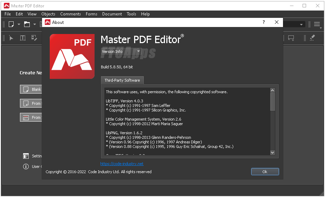Open the File menu
325x197 pixels.
[x=8, y=14]
